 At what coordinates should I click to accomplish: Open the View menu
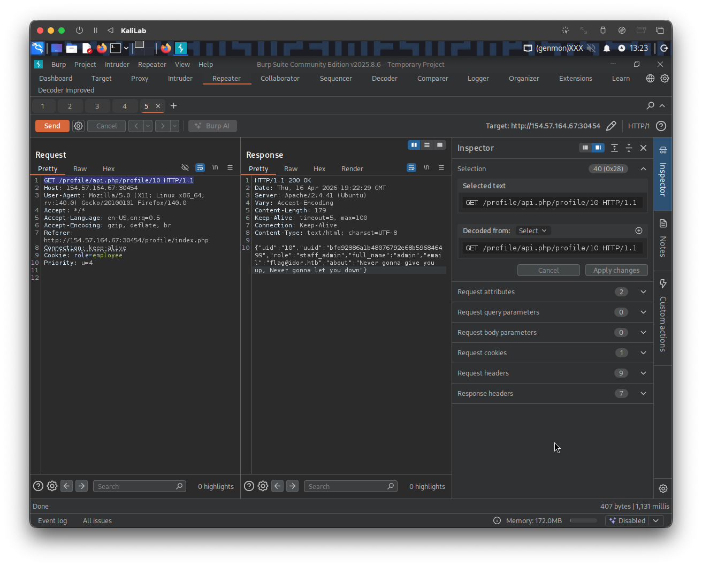click(x=182, y=64)
